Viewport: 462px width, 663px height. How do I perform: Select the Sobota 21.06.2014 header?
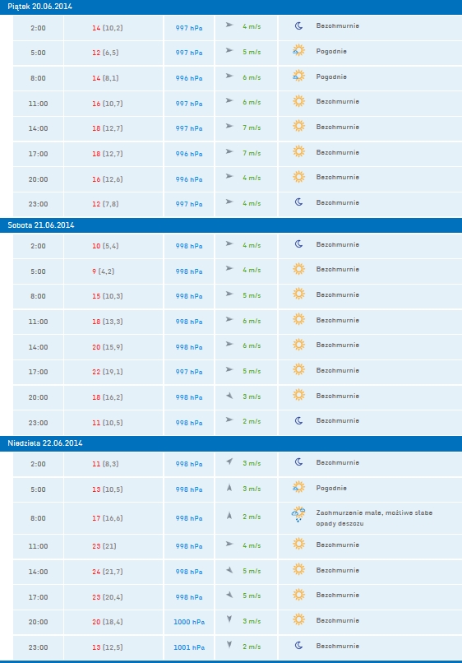click(231, 225)
